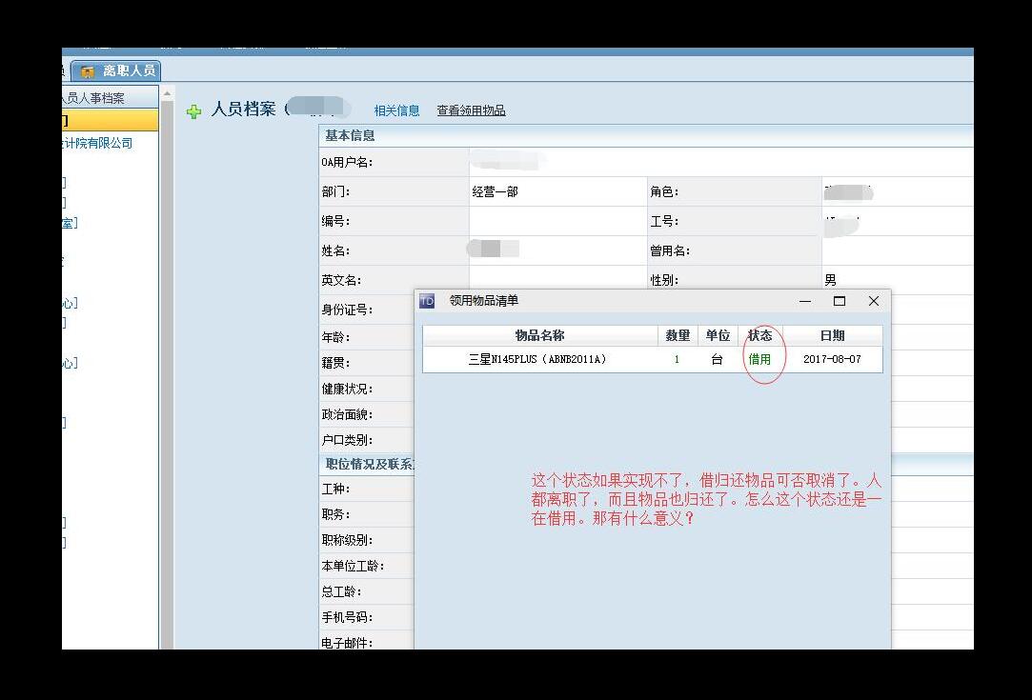Click the 数量 column header
The width and height of the screenshot is (1032, 700).
678,335
